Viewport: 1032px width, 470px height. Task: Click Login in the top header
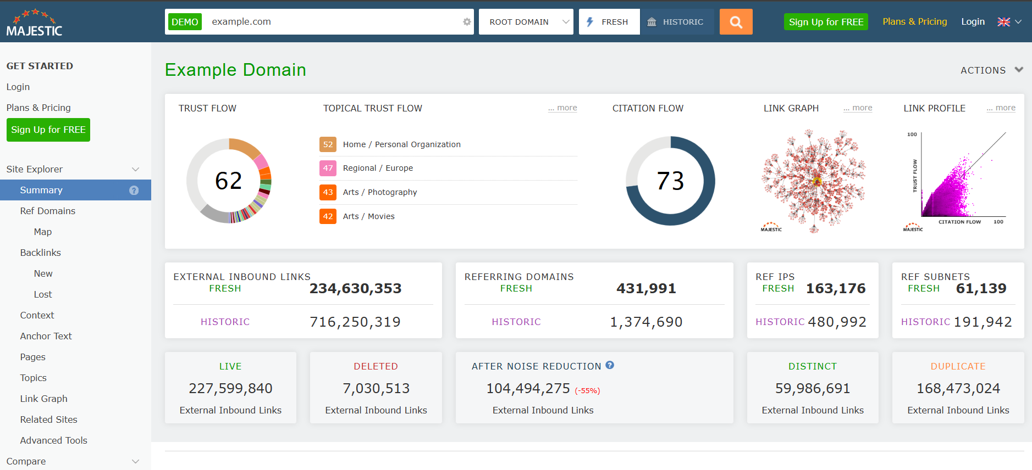pos(973,21)
